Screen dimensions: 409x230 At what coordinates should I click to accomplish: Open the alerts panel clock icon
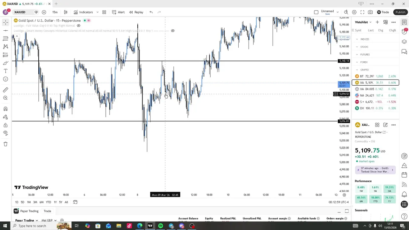(404, 32)
